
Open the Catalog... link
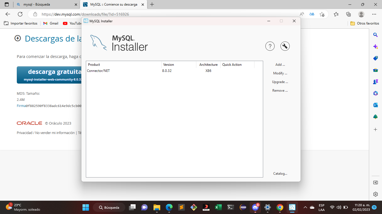pyautogui.click(x=280, y=174)
